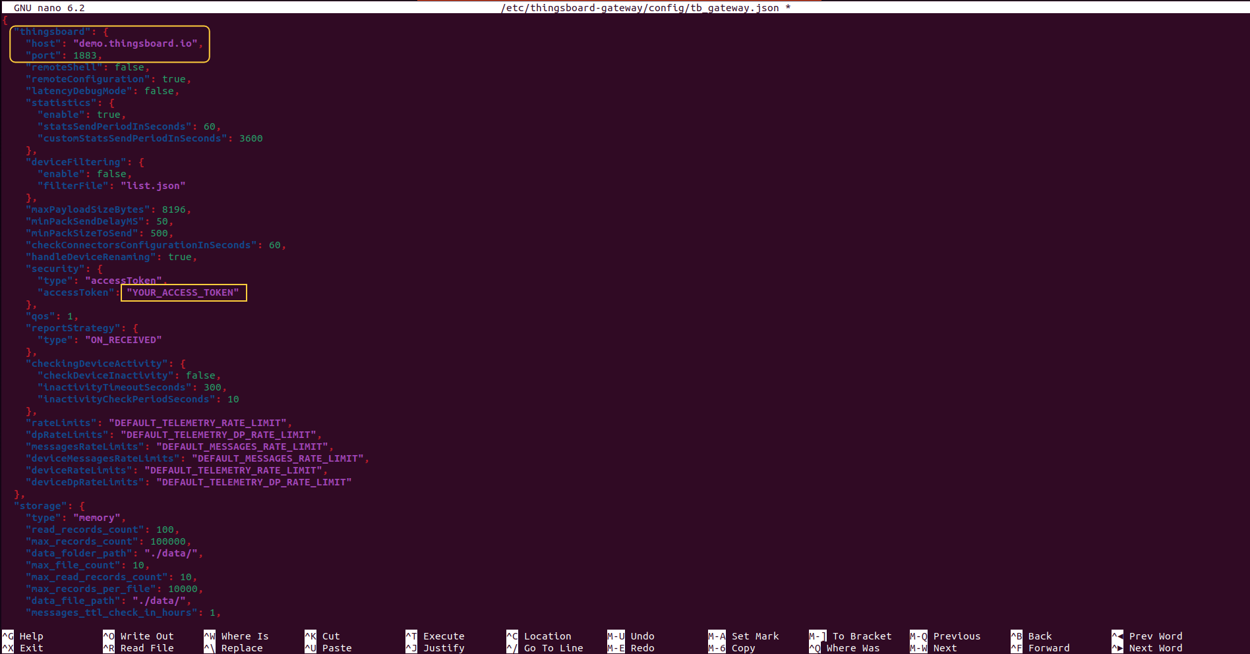Click the ^W Where Is shortcut

click(236, 636)
